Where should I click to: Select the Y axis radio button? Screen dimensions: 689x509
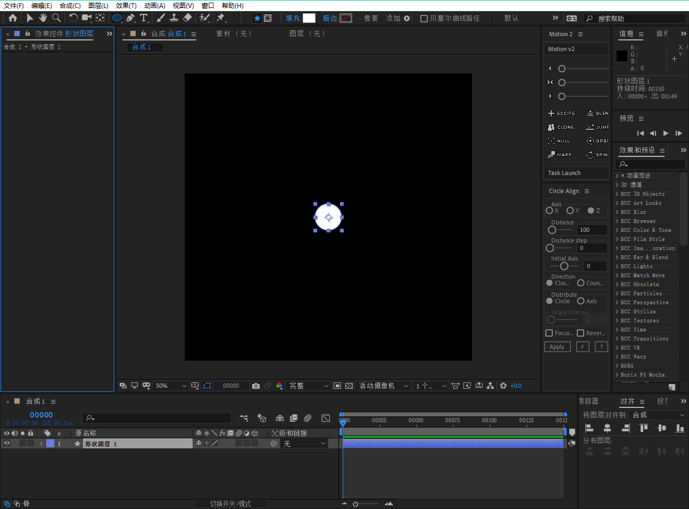point(570,211)
